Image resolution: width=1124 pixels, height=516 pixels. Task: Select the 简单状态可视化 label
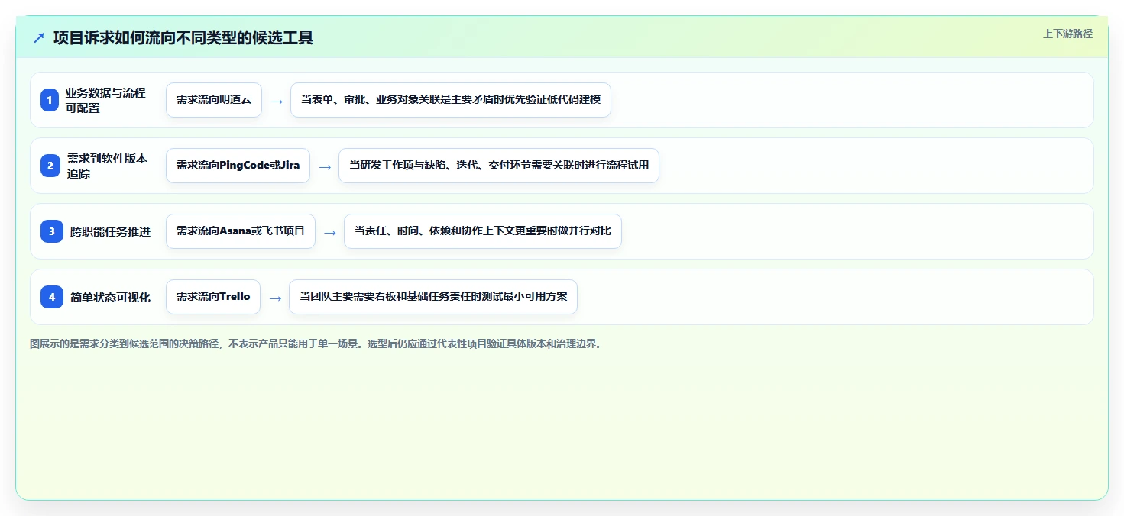point(110,297)
